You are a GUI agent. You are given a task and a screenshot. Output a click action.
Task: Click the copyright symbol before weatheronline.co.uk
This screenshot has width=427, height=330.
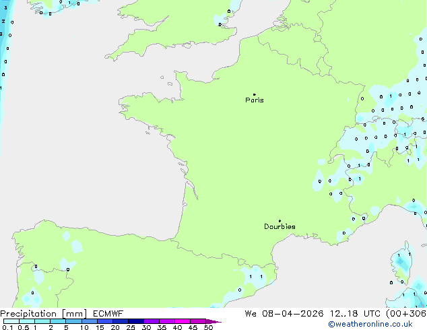[331, 325]
